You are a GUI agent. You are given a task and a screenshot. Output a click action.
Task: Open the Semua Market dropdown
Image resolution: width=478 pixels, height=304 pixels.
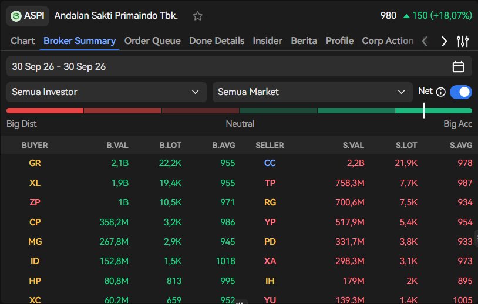312,92
